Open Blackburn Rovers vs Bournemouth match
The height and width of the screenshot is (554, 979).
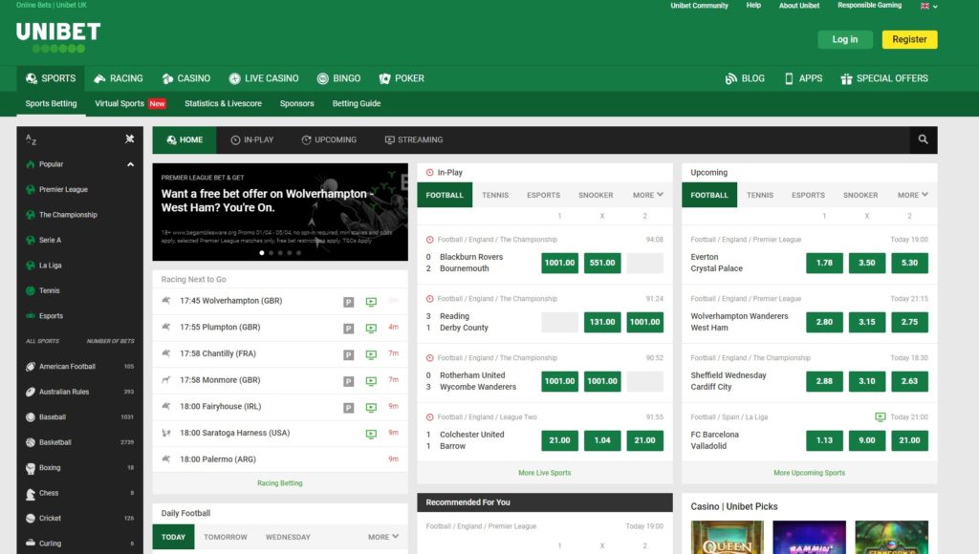click(x=471, y=263)
